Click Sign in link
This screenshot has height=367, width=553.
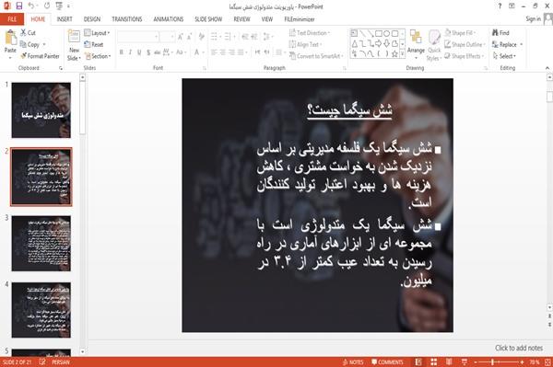[533, 19]
